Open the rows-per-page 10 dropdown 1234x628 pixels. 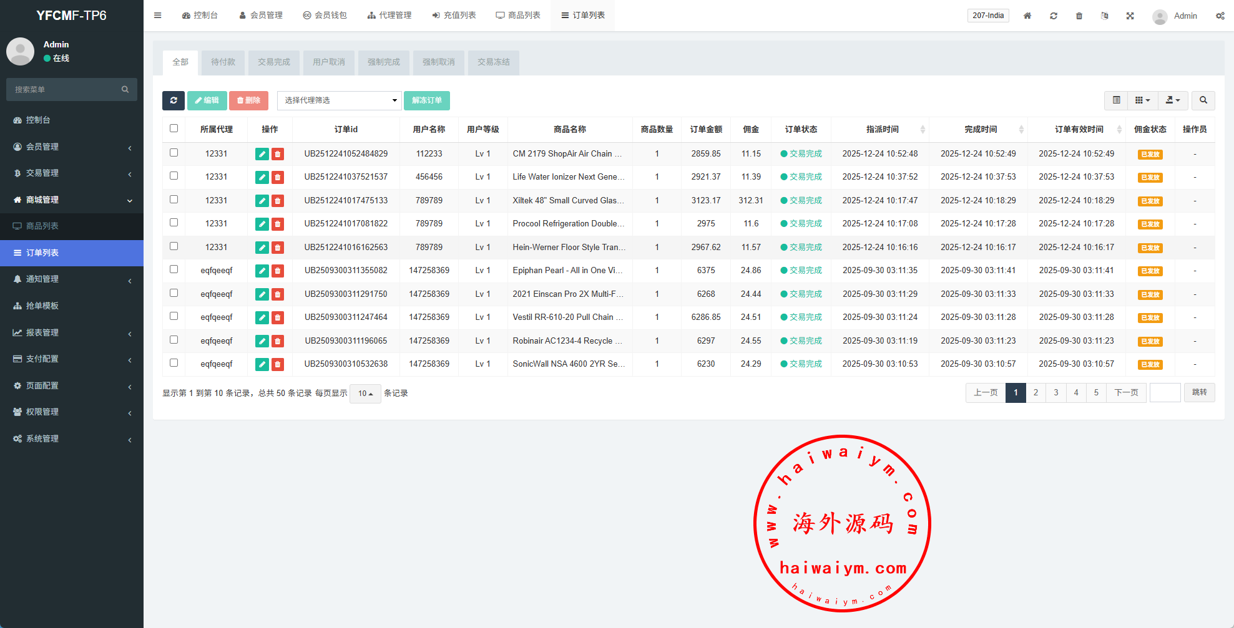(365, 394)
